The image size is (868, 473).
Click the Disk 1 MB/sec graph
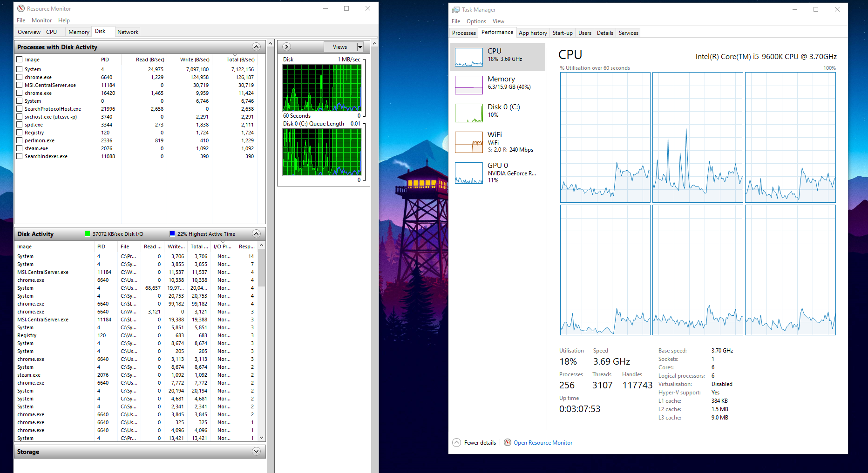322,88
